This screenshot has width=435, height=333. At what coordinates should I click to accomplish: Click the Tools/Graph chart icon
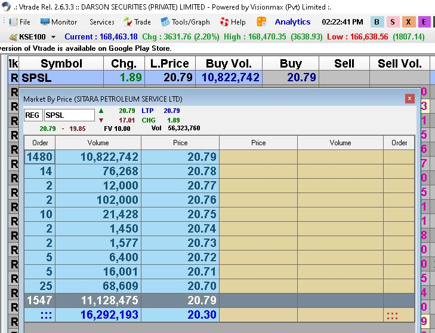coord(165,22)
